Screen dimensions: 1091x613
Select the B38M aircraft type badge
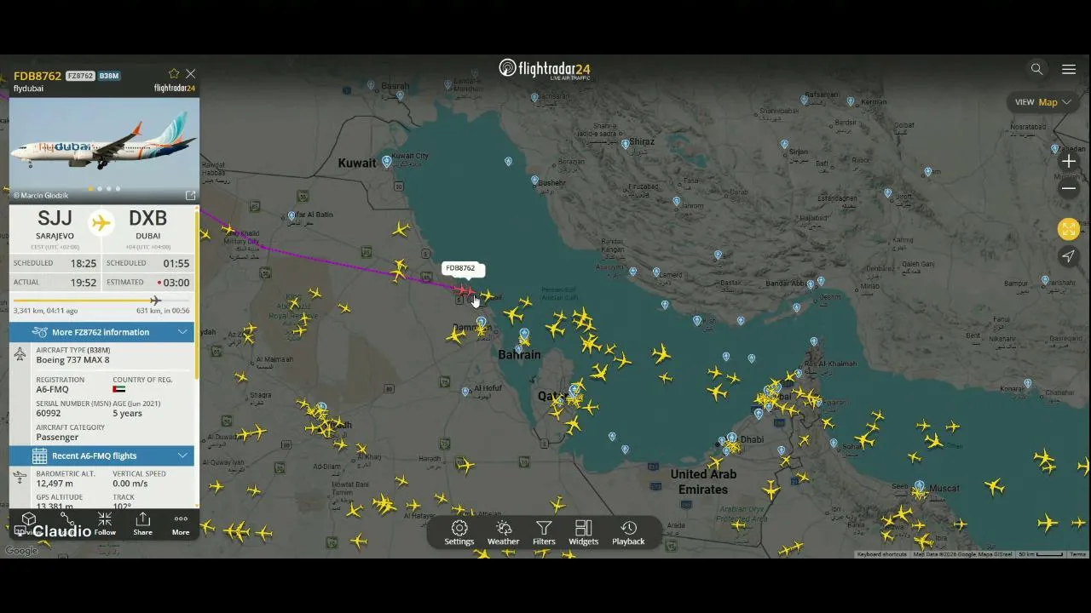[109, 76]
